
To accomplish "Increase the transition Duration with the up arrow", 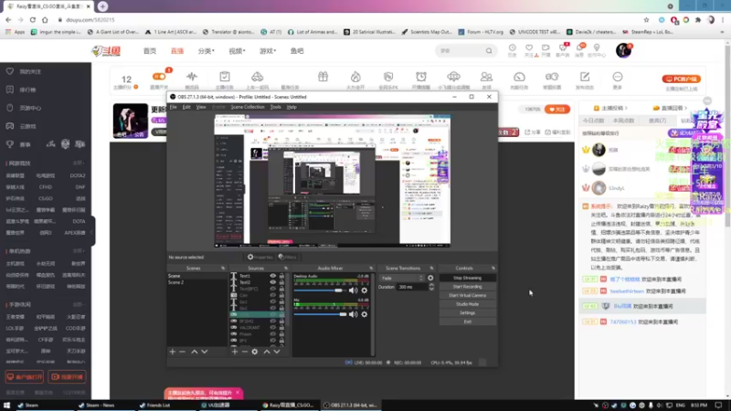I will click(x=431, y=285).
